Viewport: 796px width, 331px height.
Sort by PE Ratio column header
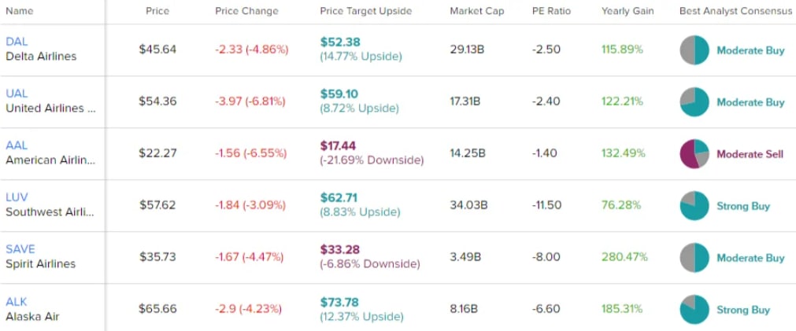point(551,12)
